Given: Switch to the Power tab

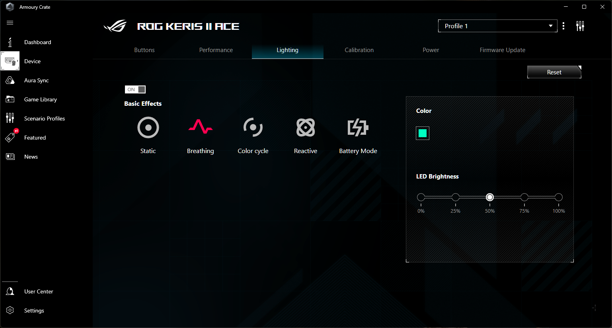Looking at the screenshot, I should click(431, 50).
